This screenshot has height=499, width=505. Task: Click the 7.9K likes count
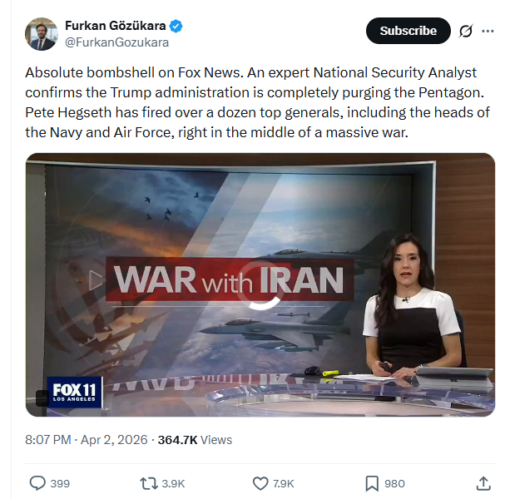[x=284, y=483]
